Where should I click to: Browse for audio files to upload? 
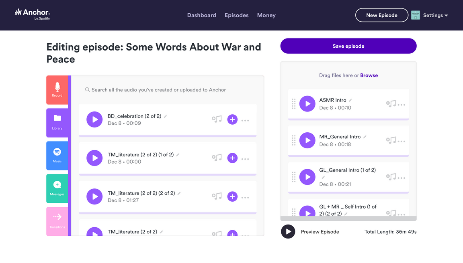click(x=369, y=75)
